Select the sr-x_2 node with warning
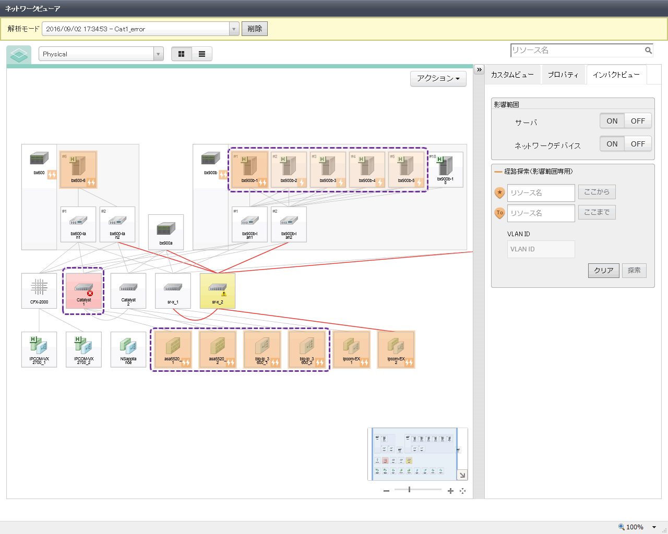The width and height of the screenshot is (668, 534). (x=218, y=290)
